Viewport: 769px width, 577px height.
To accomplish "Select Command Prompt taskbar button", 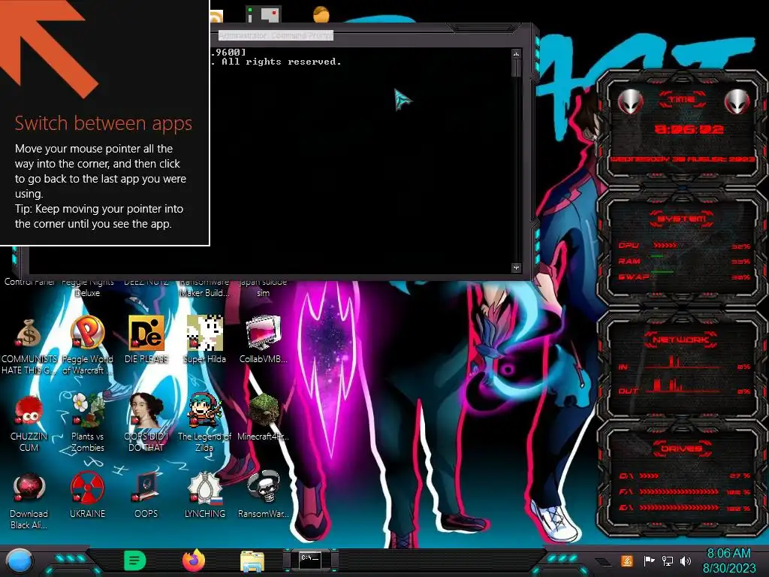I will [310, 560].
